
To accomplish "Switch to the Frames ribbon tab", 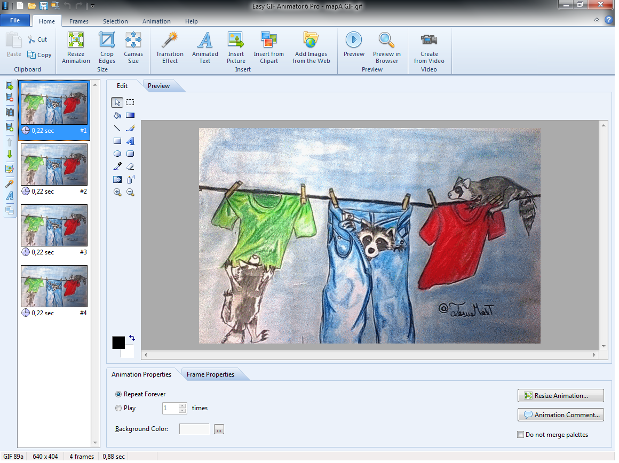I will (79, 21).
